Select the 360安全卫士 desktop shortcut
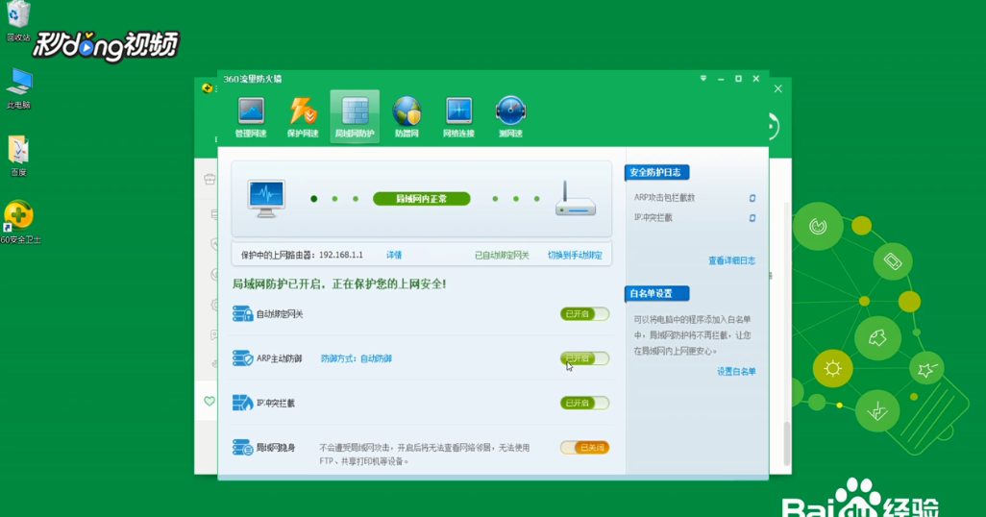Screen dimensions: 986x517 pos(19,222)
